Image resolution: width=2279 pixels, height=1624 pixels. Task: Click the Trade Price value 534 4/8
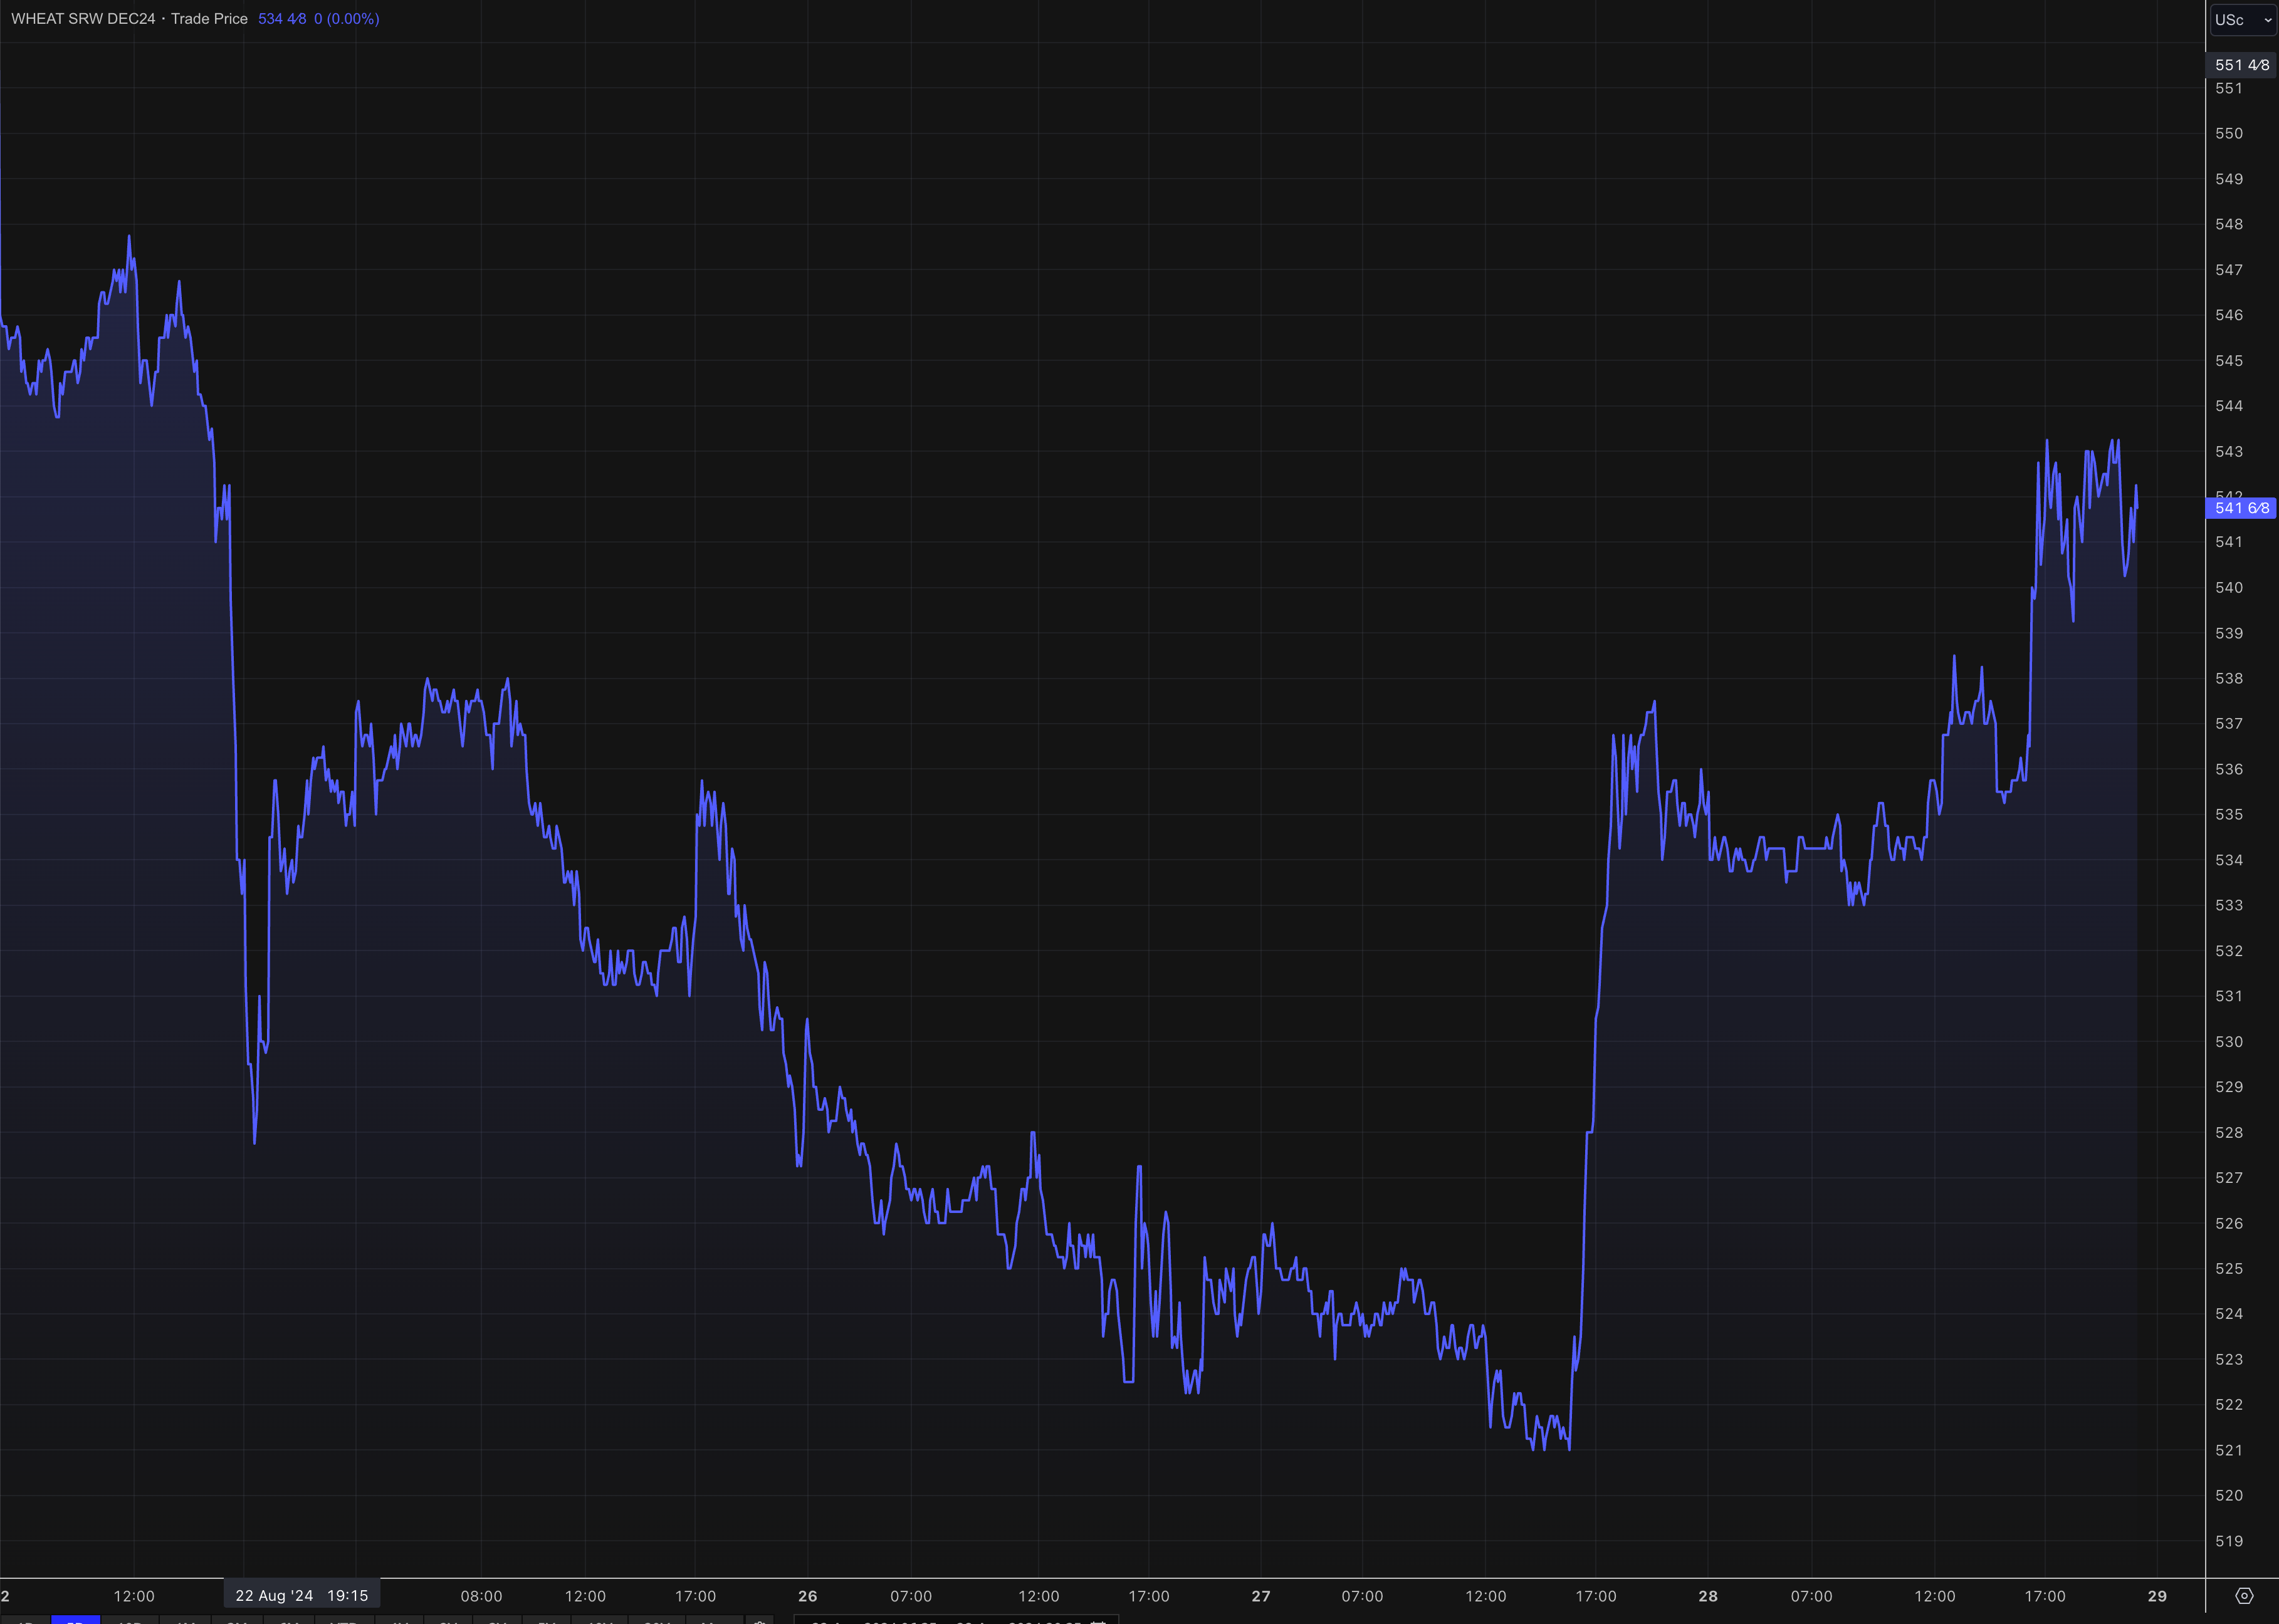(x=282, y=19)
